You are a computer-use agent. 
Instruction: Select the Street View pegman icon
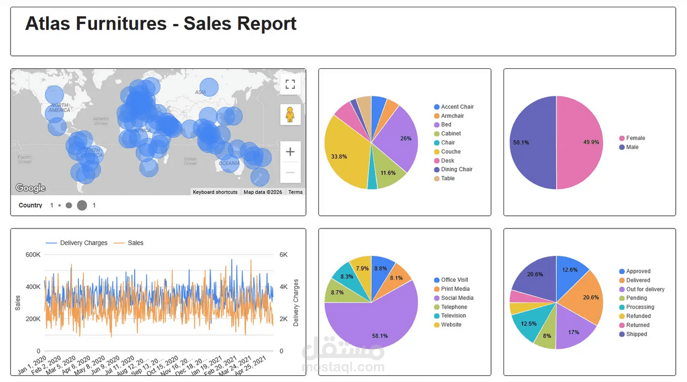290,114
